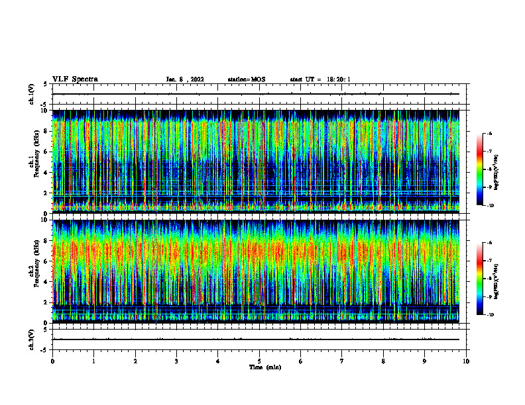The image size is (525, 405).
Task: Click the "station=MOS" header label
Action: click(x=247, y=79)
